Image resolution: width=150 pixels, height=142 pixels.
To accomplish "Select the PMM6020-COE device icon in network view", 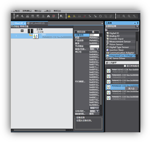I will pyautogui.click(x=36, y=36).
